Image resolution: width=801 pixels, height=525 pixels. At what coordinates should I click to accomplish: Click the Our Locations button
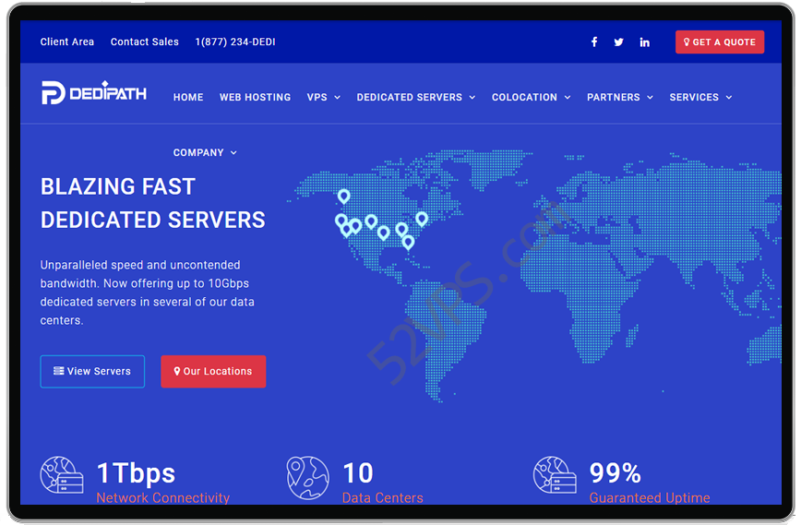pyautogui.click(x=213, y=371)
